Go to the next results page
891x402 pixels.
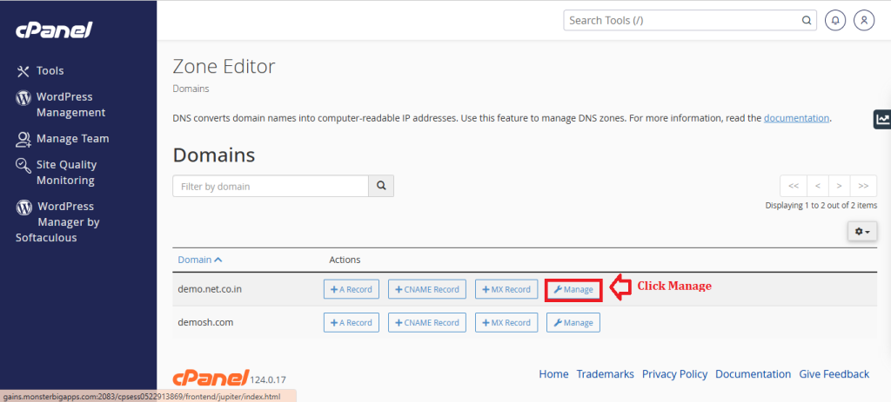pos(840,186)
